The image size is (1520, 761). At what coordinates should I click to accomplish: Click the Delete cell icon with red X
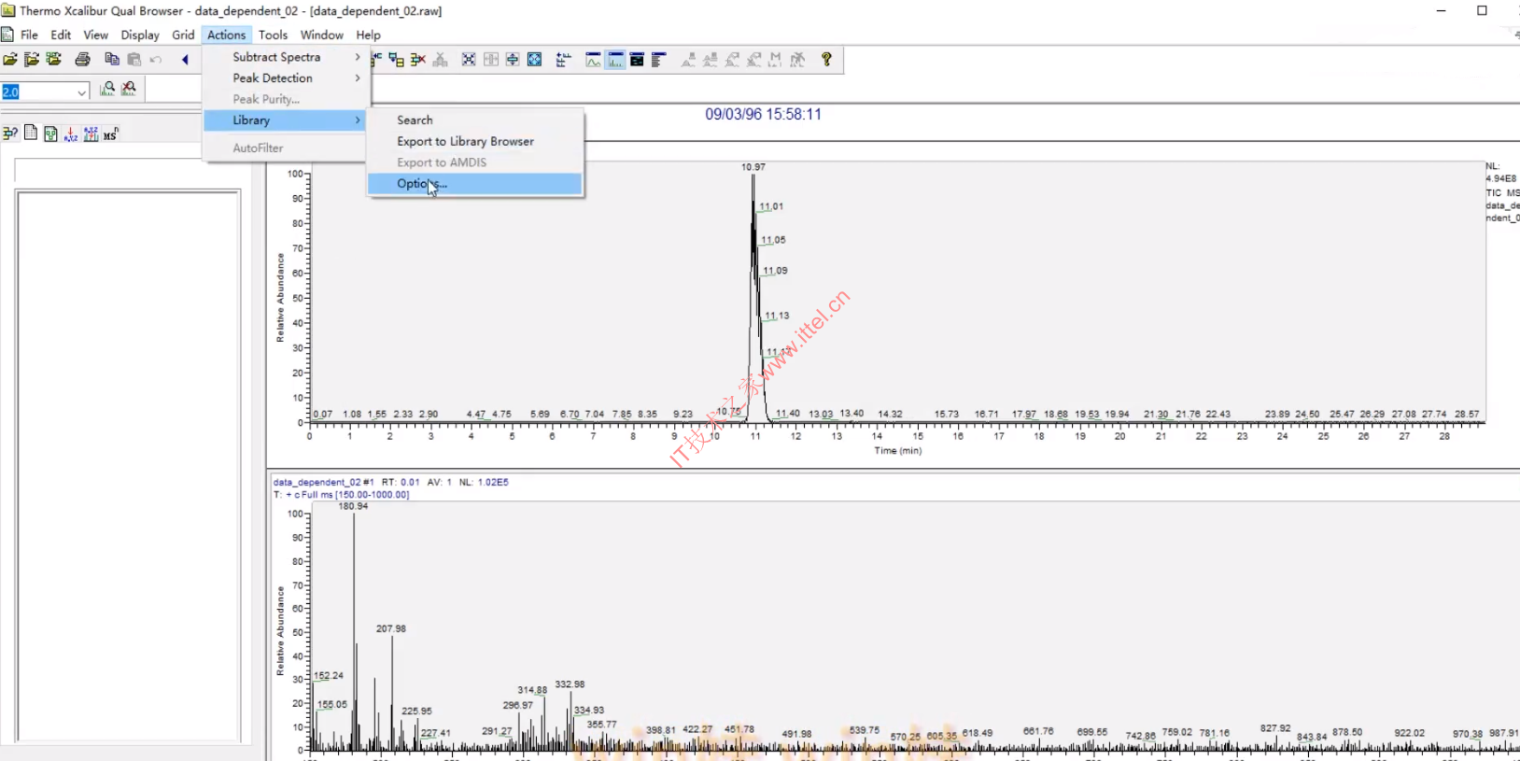(418, 60)
